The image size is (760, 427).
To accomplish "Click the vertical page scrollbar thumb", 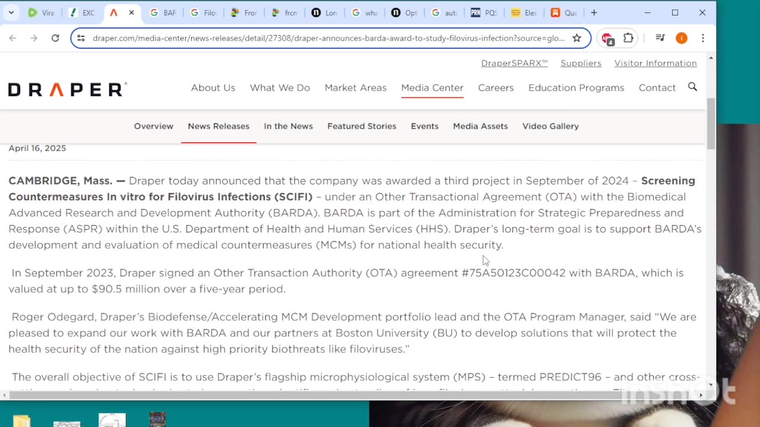I will (x=711, y=125).
